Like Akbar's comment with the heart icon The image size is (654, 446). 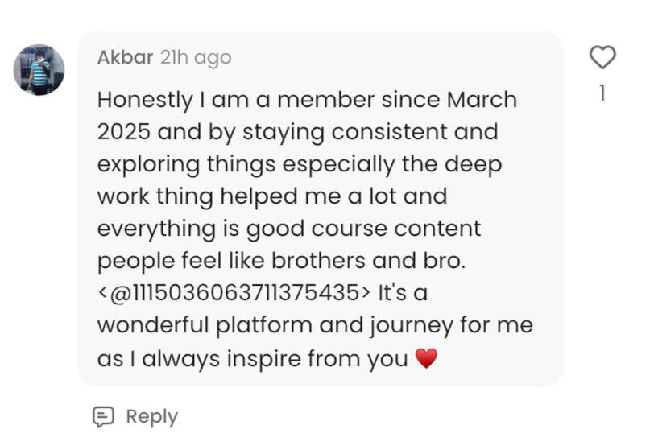602,58
